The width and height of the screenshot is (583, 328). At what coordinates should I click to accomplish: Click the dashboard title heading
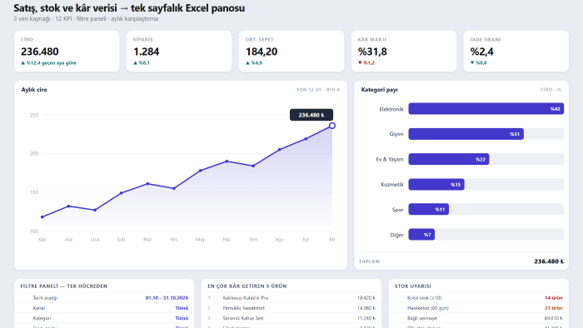click(x=129, y=7)
